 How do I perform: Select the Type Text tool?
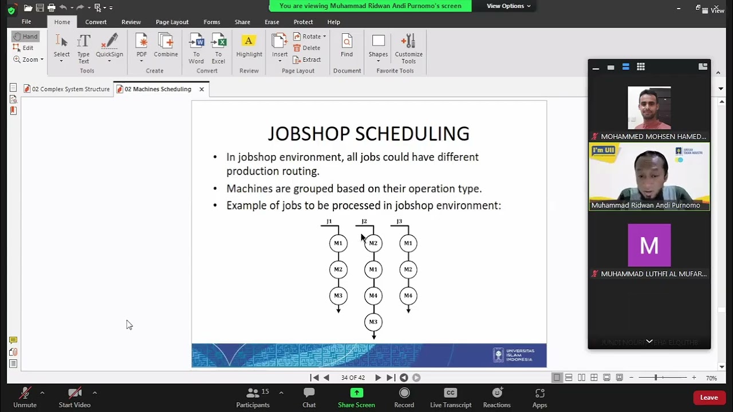(84, 48)
